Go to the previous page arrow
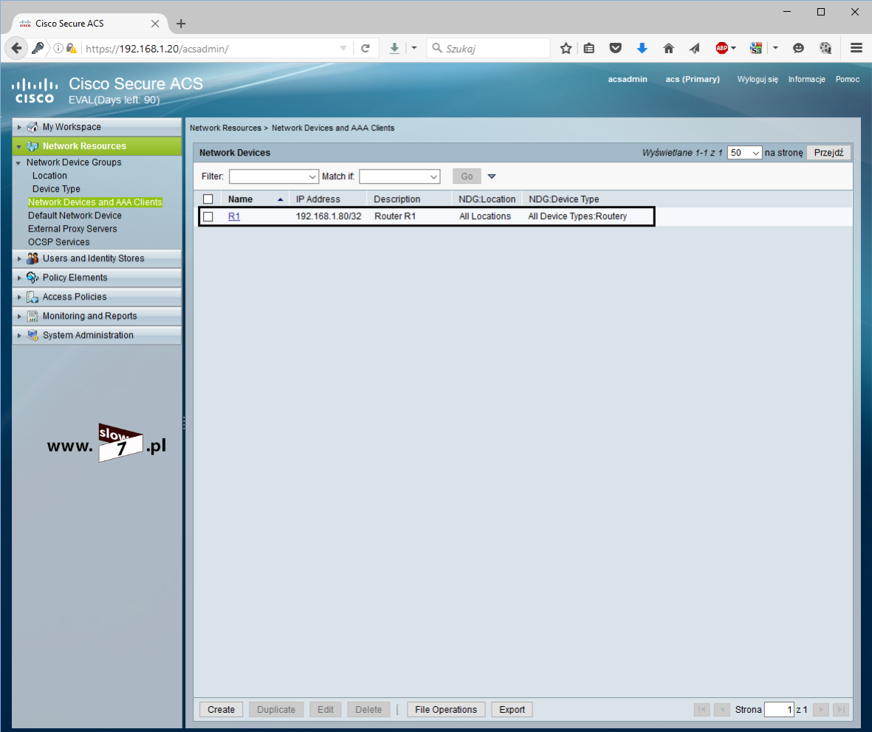The image size is (872, 732). coord(722,709)
